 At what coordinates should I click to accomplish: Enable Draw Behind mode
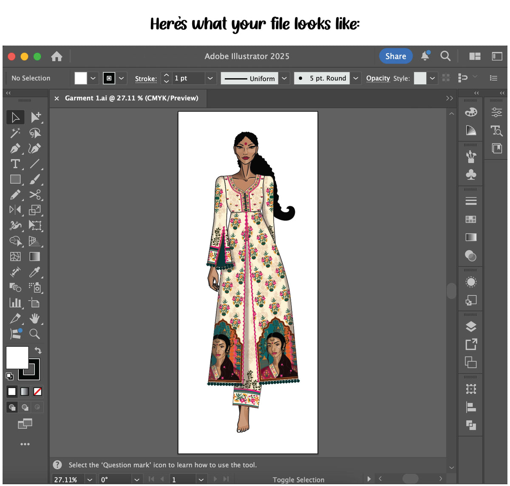point(25,407)
